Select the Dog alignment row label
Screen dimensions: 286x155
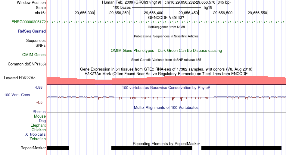tap(42, 121)
